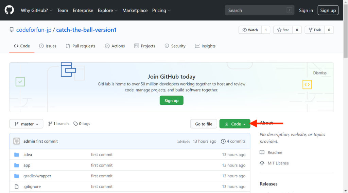Open the Projects tab
The image size is (348, 193).
(x=145, y=46)
